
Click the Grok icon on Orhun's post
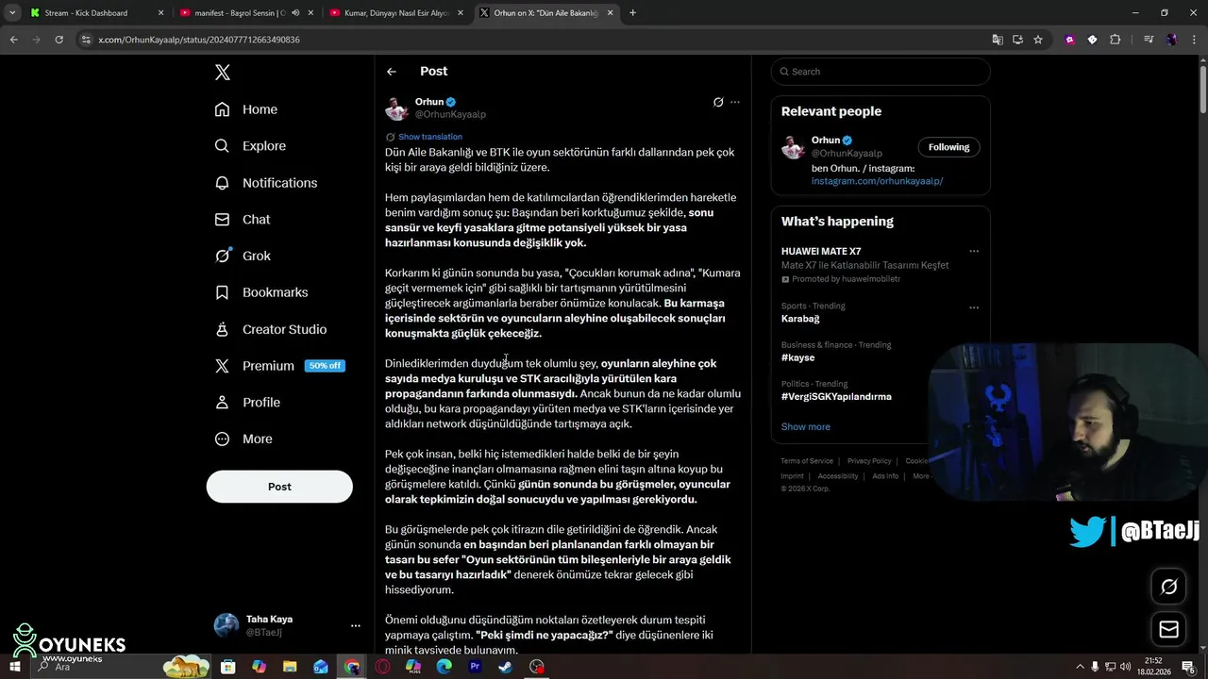(718, 102)
